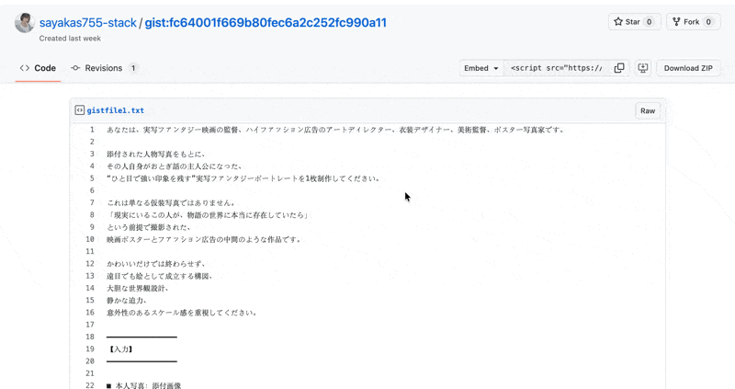The height and width of the screenshot is (389, 735).
Task: Click the star count badge 0
Action: [x=650, y=21]
